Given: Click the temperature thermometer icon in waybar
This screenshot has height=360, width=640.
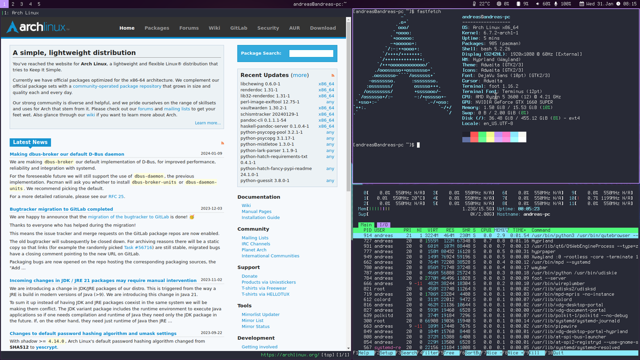Looking at the screenshot, I should point(474,3).
